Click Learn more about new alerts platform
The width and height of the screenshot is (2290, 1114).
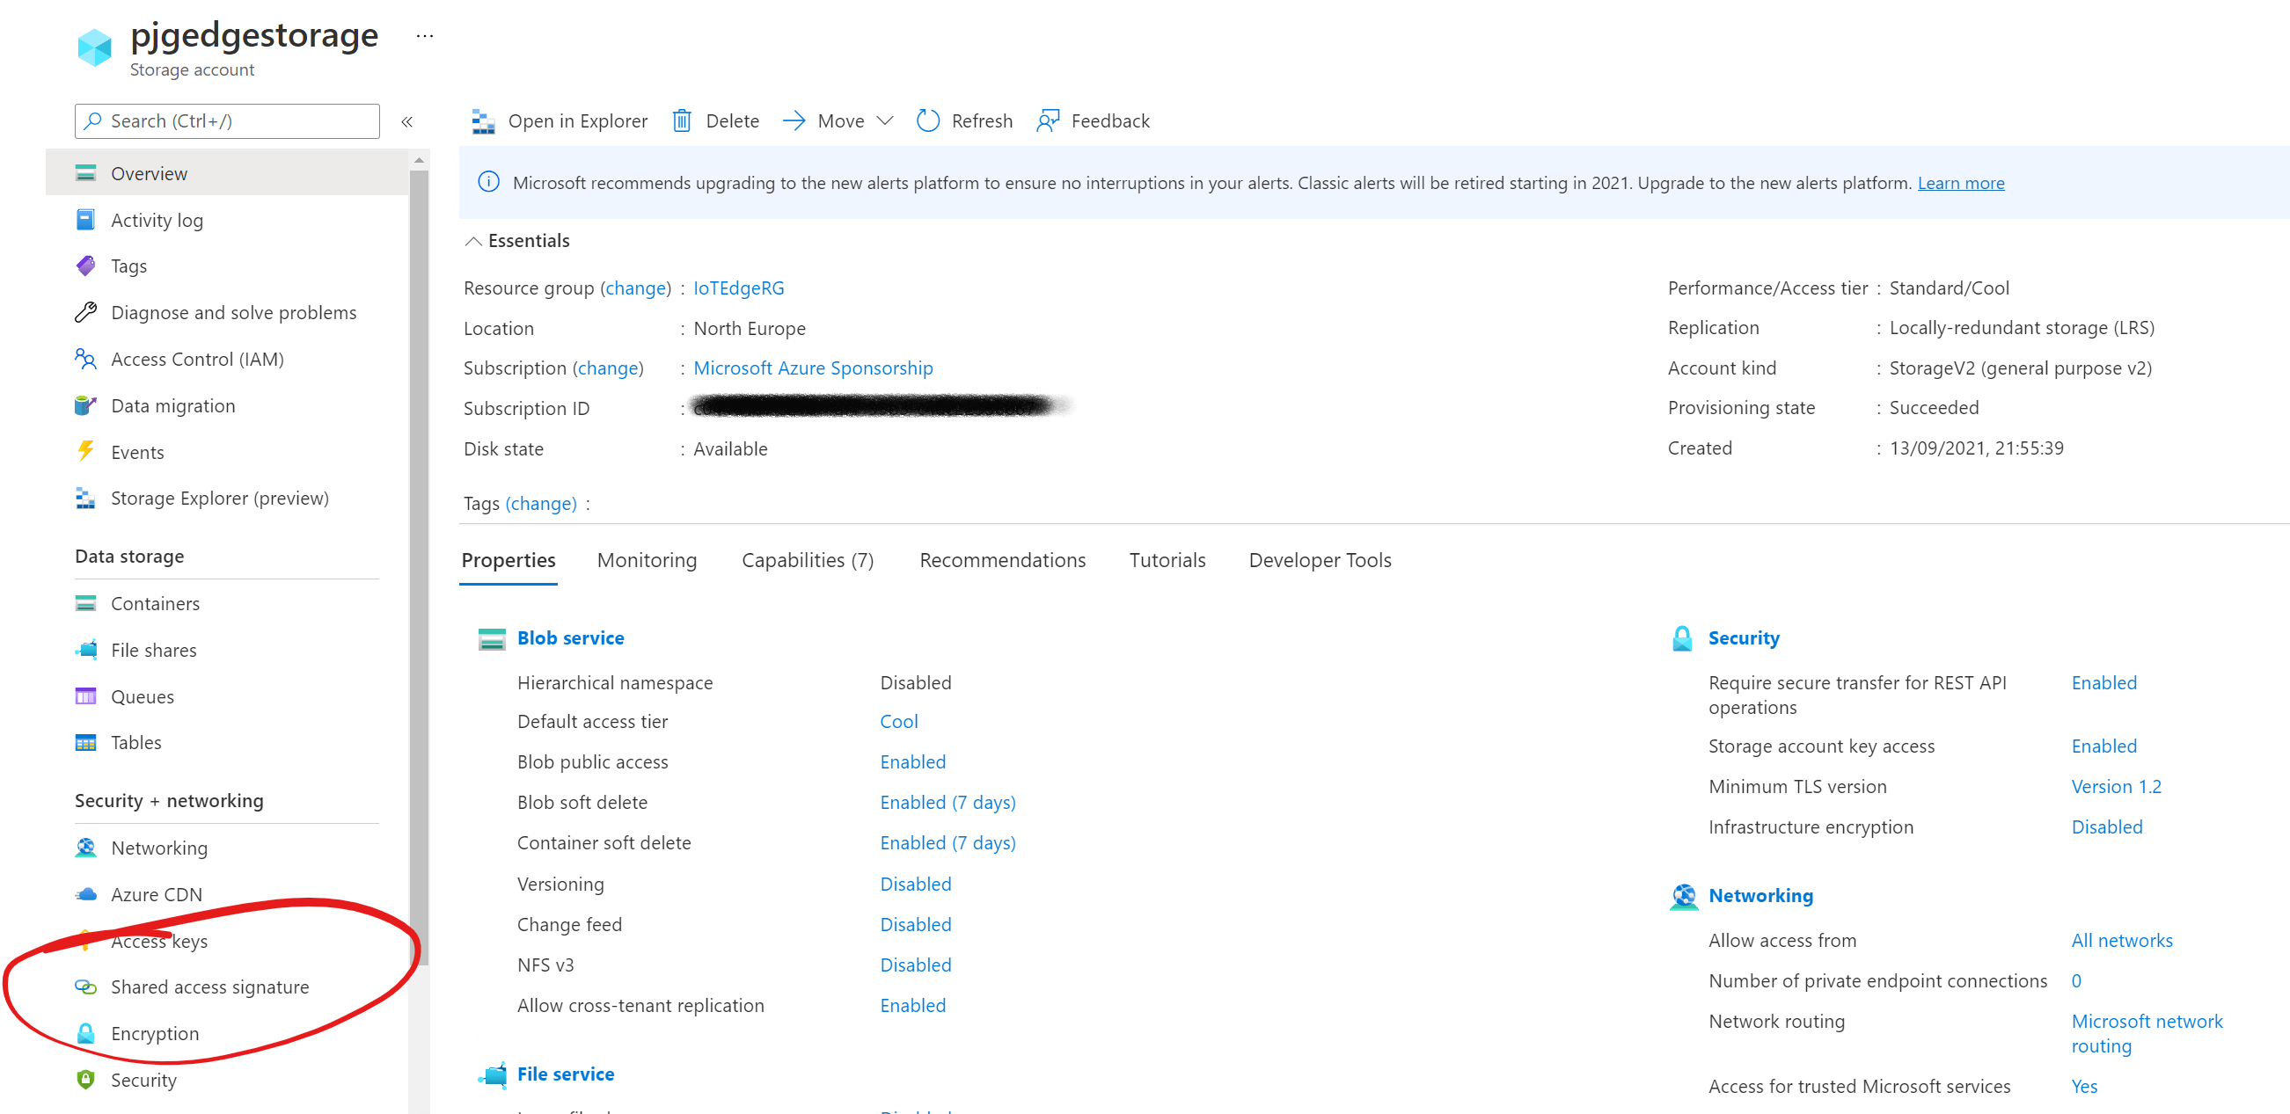pos(1961,183)
